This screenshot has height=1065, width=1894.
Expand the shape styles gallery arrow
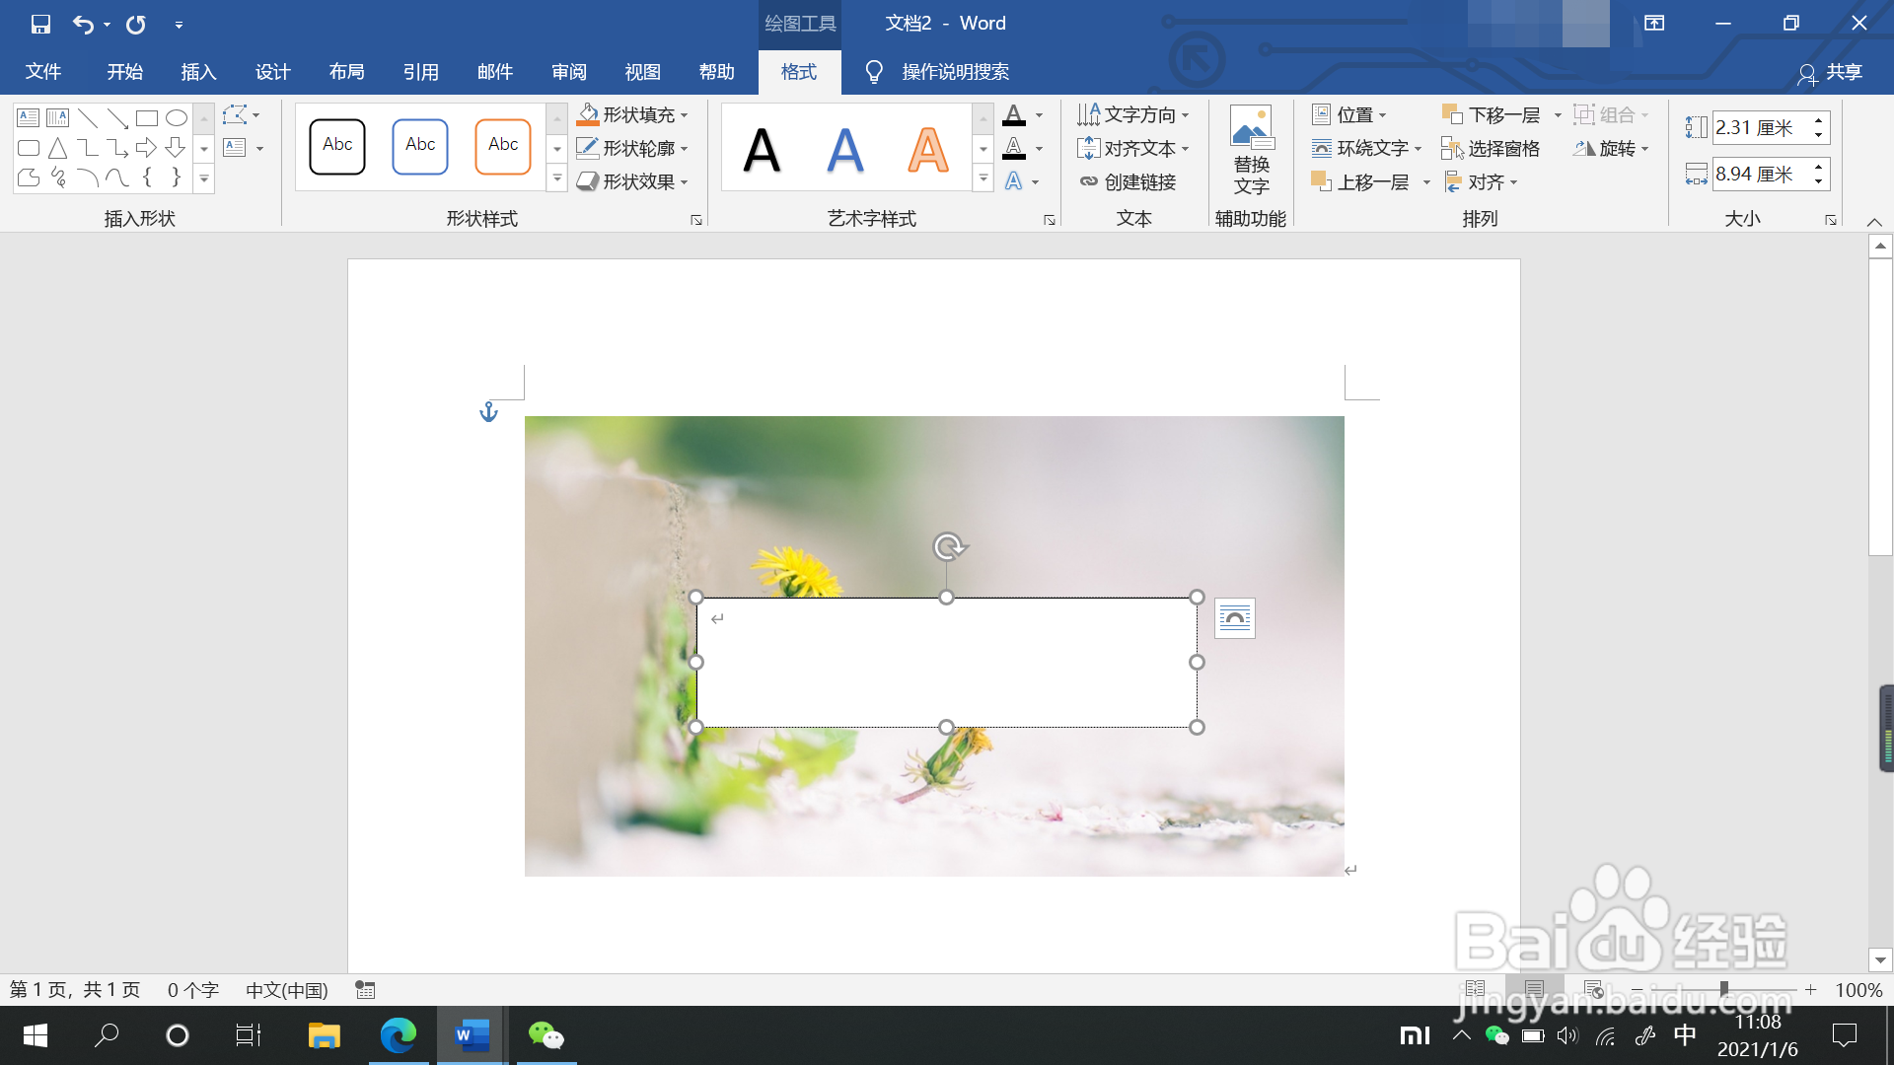tap(556, 179)
